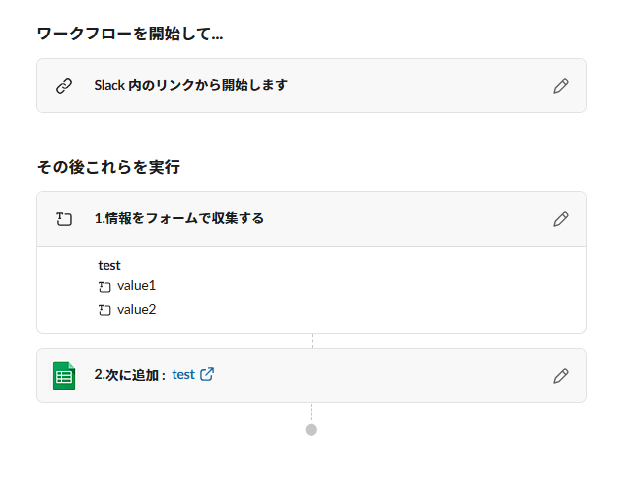
Task: Select "Slack 内のリンクから開始します" trigger text
Action: pyautogui.click(x=190, y=86)
